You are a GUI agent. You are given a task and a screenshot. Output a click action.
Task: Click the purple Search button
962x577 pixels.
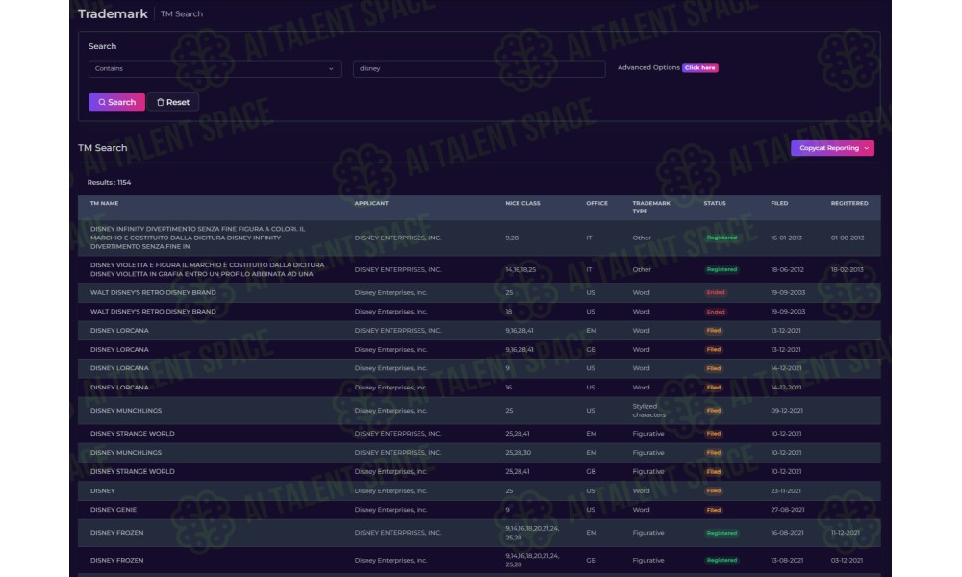point(116,102)
